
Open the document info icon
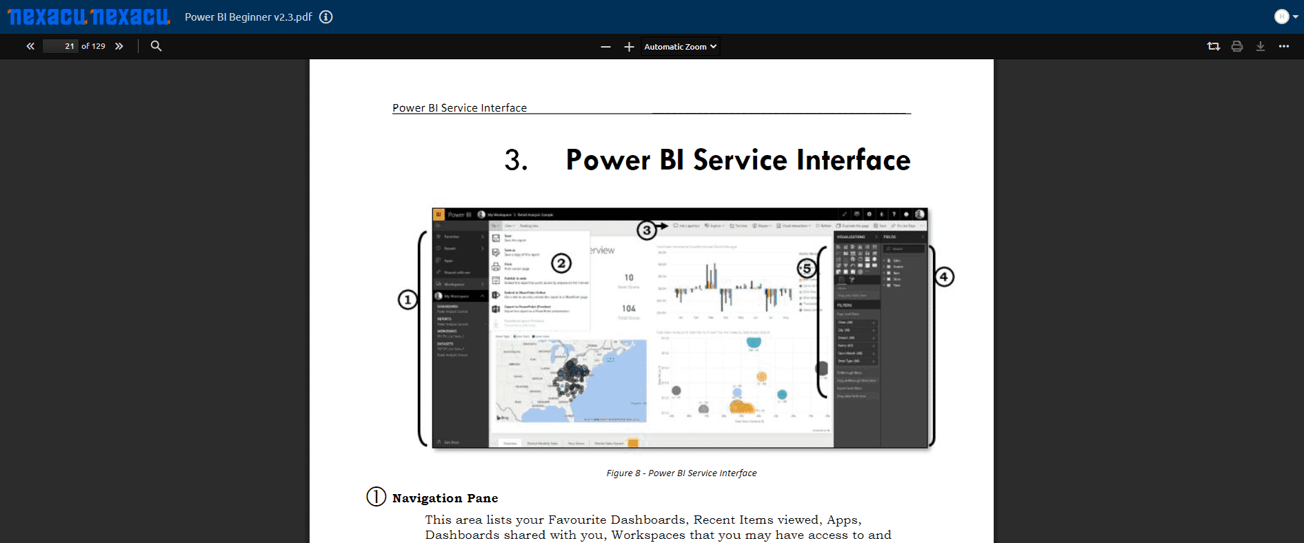(x=326, y=17)
